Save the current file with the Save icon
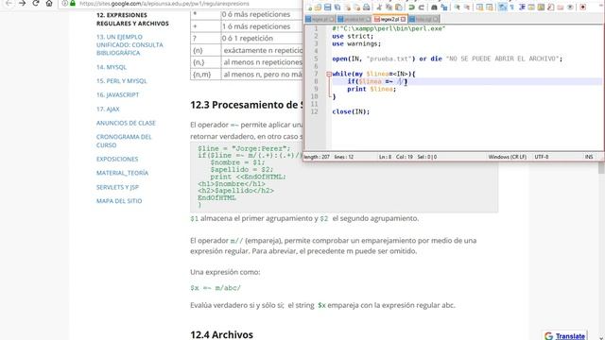 pyautogui.click(x=328, y=8)
